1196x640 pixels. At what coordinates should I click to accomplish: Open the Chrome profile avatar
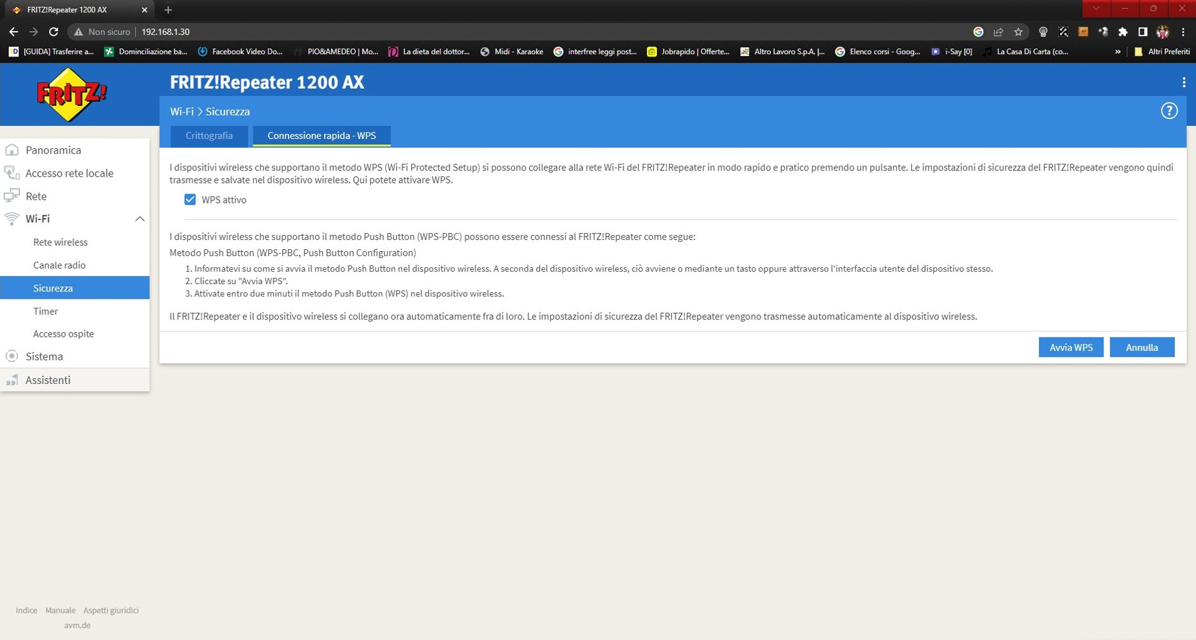tap(1163, 32)
